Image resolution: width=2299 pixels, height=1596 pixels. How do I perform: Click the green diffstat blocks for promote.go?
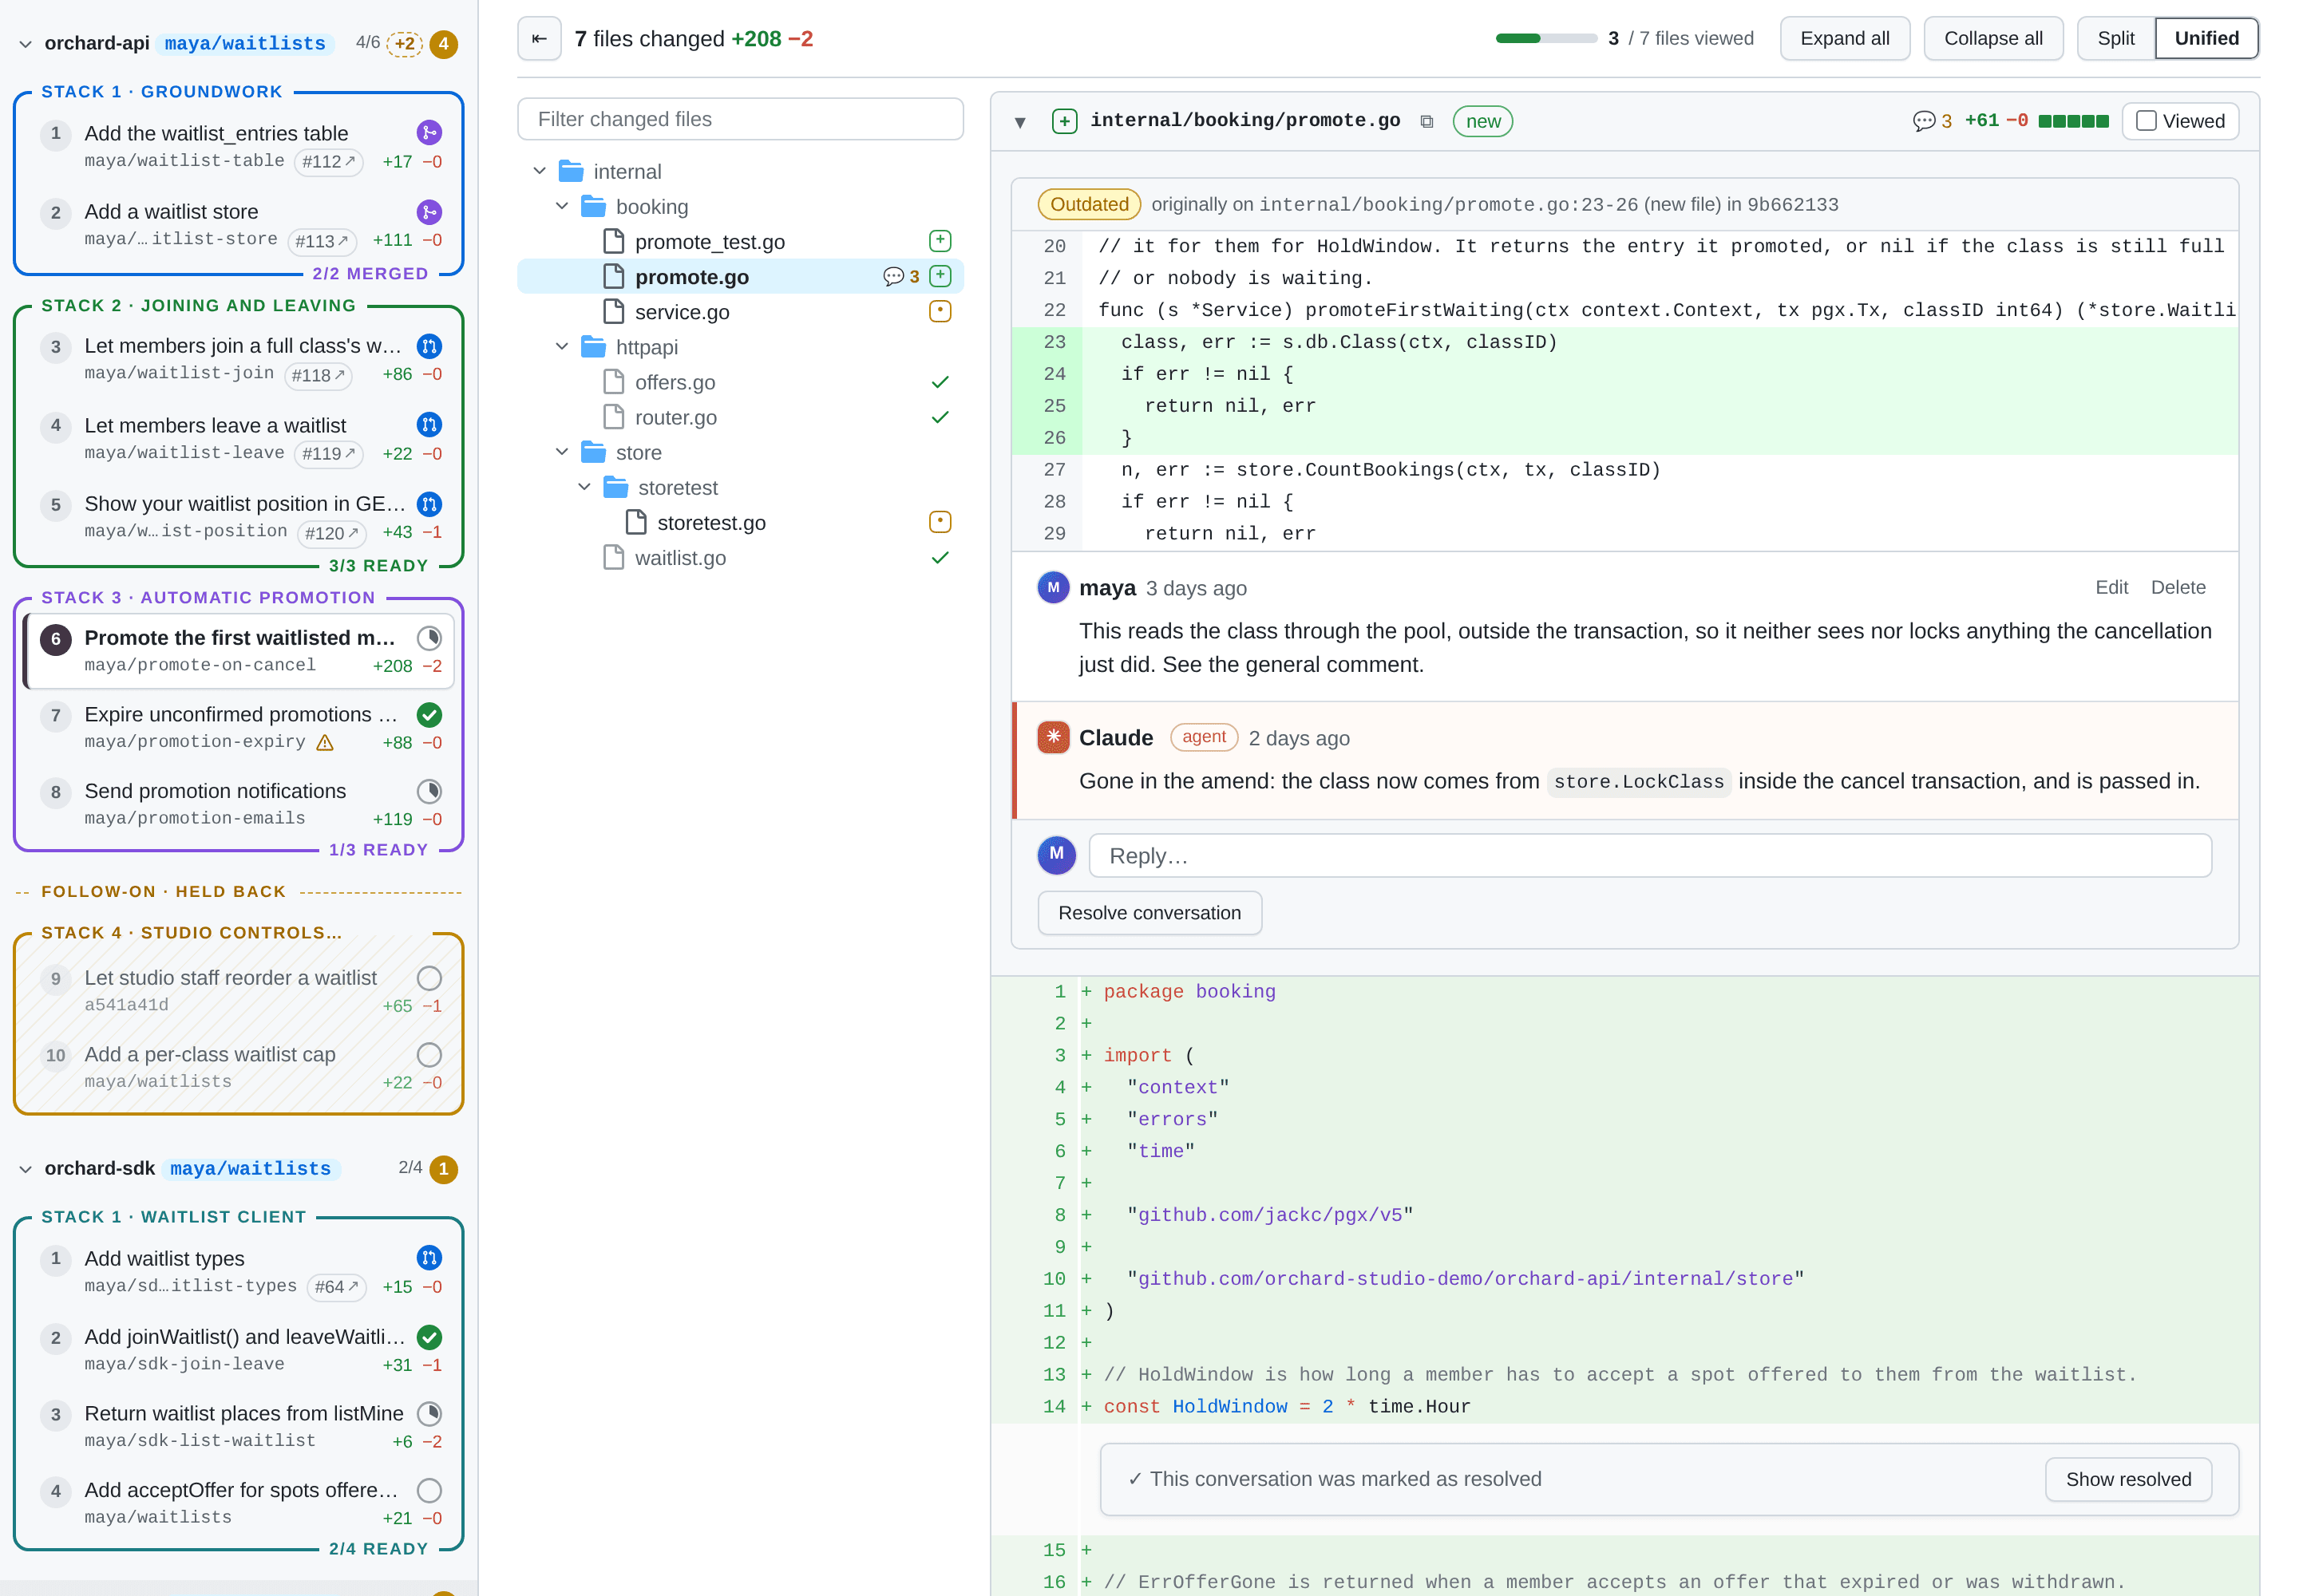[x=2073, y=122]
